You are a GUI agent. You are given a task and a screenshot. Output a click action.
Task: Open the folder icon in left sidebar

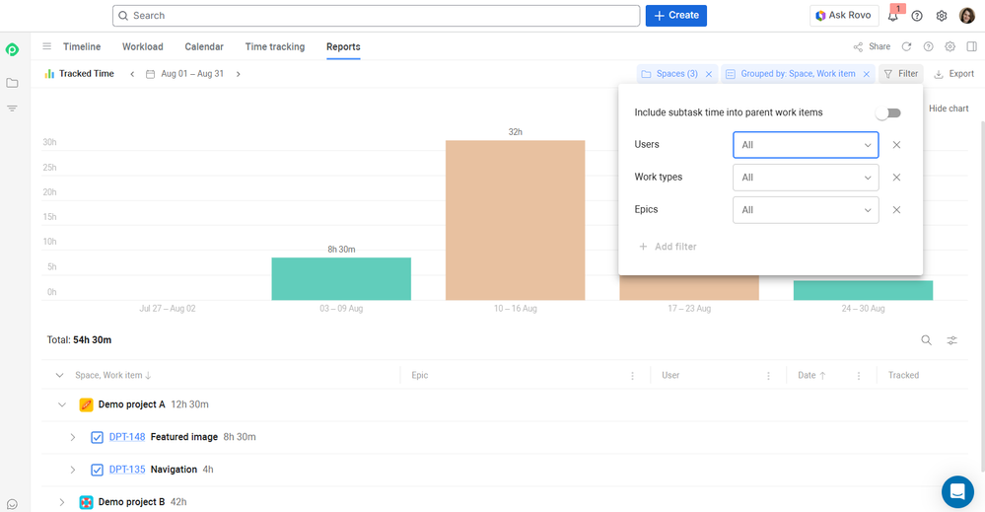[x=12, y=83]
